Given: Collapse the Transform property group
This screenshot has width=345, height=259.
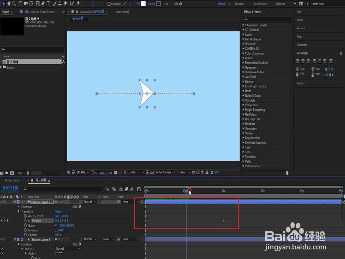Looking at the screenshot, I should click(x=19, y=211).
